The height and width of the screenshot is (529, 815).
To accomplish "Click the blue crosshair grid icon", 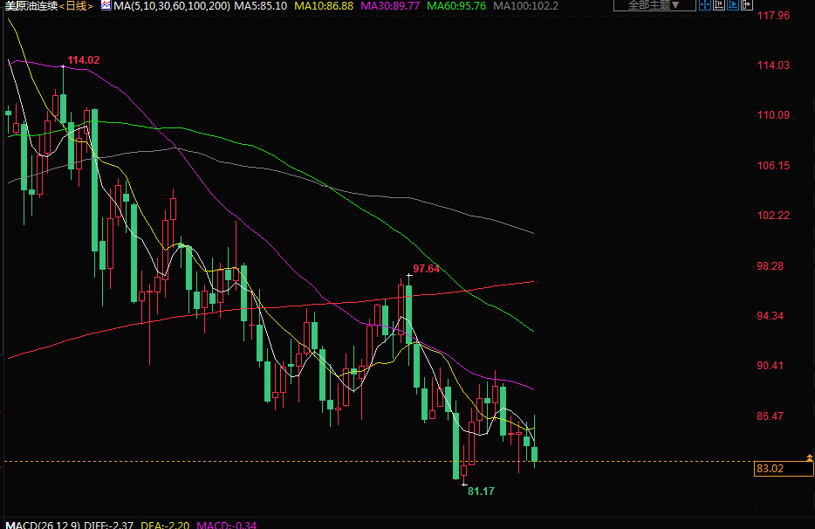I will (705, 5).
